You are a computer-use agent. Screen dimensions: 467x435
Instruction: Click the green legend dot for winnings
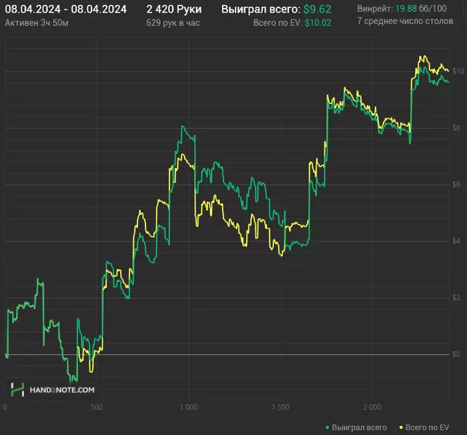(x=328, y=428)
